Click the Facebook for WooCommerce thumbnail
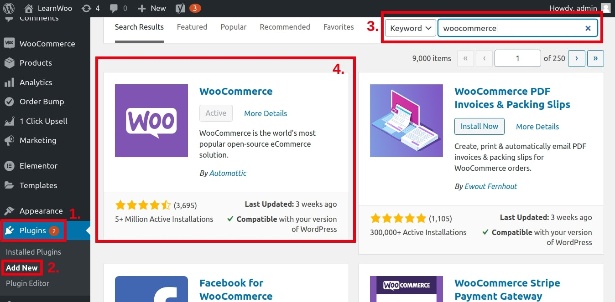615x302 pixels. pyautogui.click(x=151, y=289)
